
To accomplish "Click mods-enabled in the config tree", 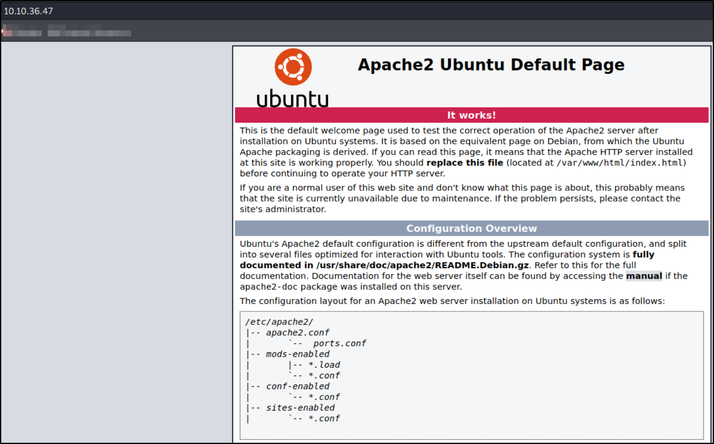I will 298,354.
